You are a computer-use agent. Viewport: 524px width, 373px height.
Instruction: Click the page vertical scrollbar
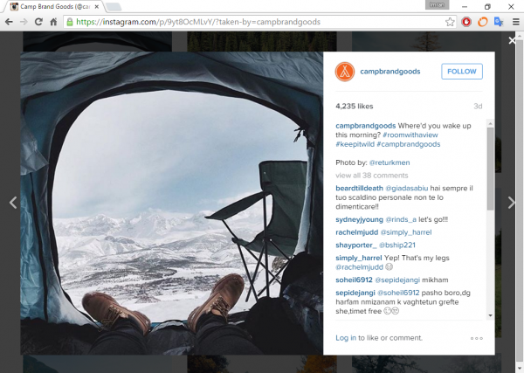(520, 202)
